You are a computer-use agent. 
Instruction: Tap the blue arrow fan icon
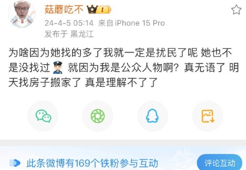click(15, 163)
